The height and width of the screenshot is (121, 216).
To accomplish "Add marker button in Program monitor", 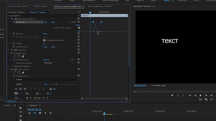I will (172, 95).
